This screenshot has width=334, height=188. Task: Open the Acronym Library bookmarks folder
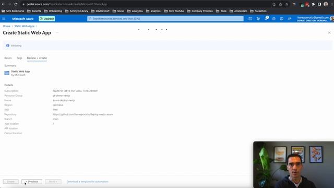click(77, 11)
